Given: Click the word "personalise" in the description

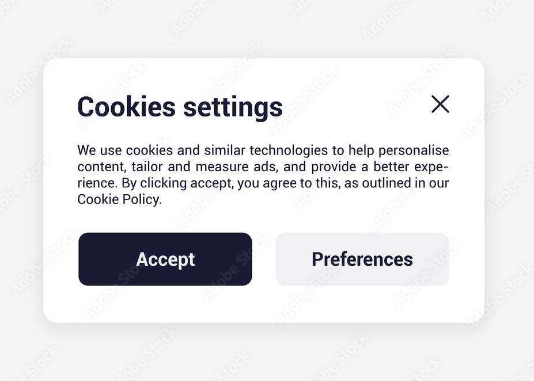Looking at the screenshot, I should click(x=414, y=151).
